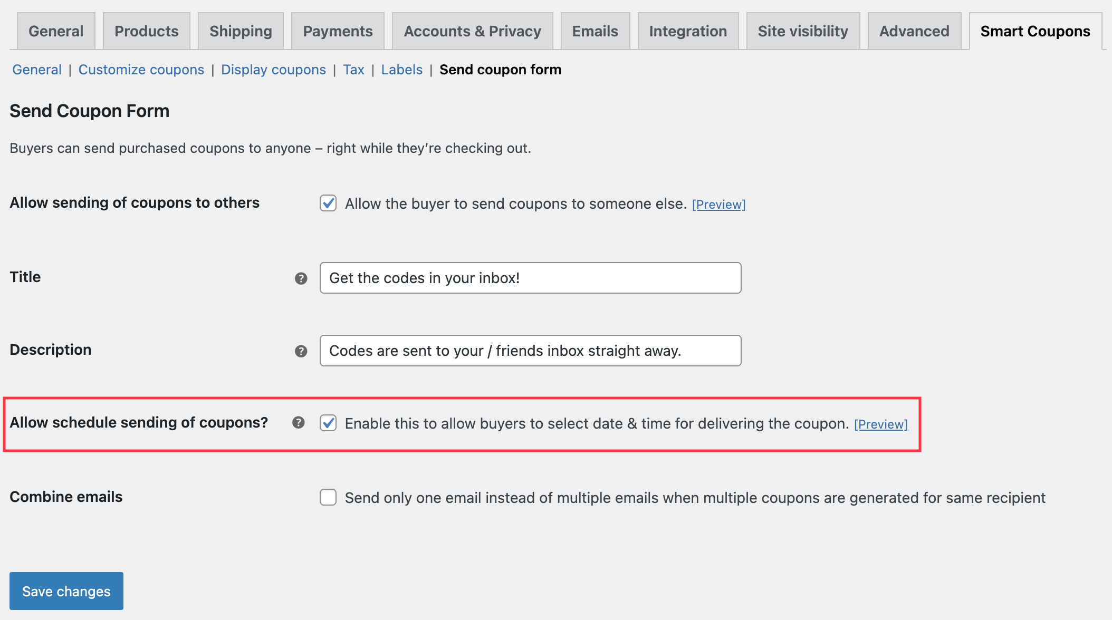This screenshot has height=620, width=1112.
Task: Go to the Tax sub-section link
Action: [353, 70]
